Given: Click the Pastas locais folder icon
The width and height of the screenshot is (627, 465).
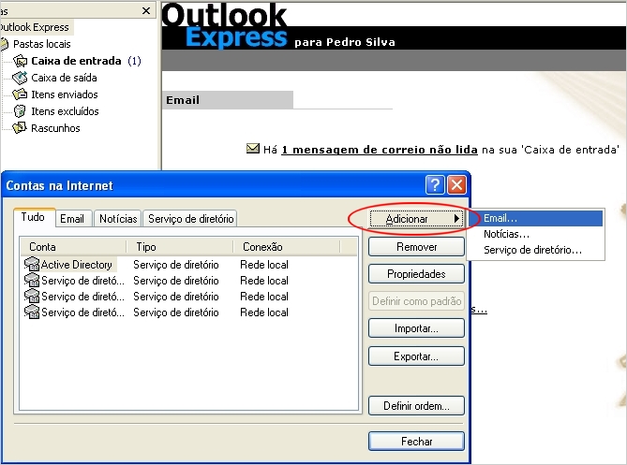Looking at the screenshot, I should click(x=7, y=44).
